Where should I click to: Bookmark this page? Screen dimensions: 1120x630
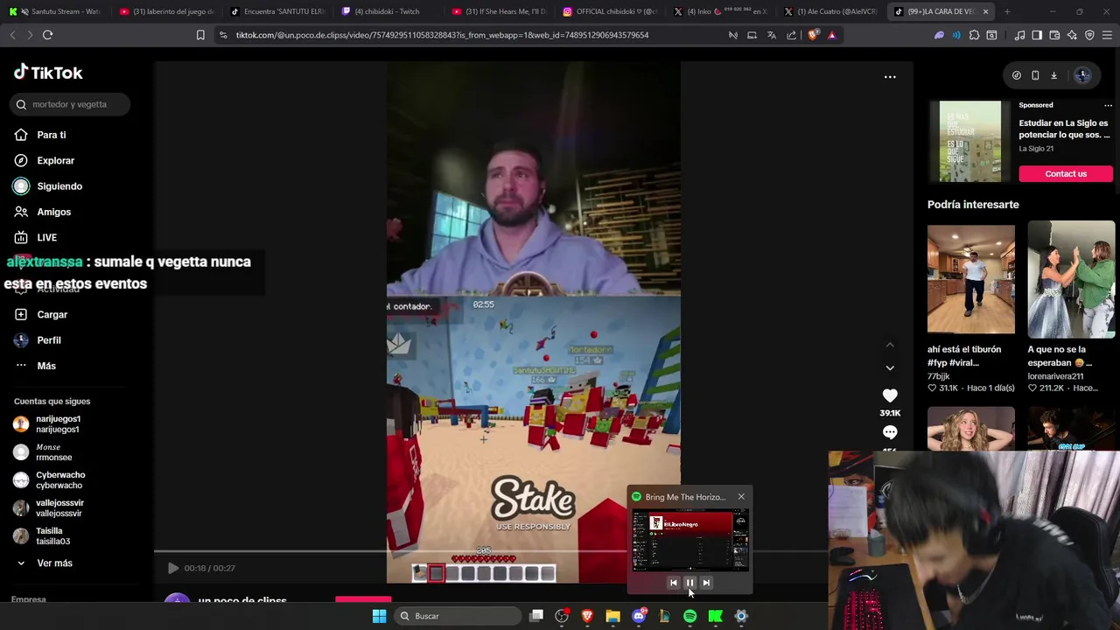pyautogui.click(x=200, y=35)
